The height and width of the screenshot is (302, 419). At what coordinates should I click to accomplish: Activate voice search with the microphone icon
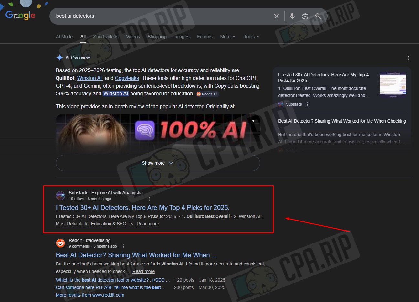(292, 16)
